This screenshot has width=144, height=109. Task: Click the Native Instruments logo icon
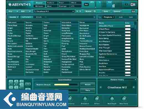click(x=133, y=4)
